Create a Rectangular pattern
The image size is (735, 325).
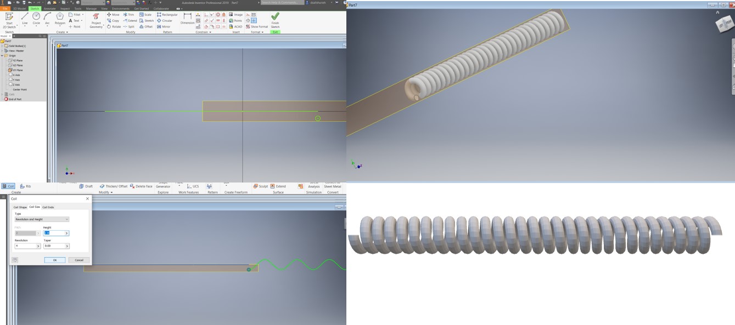(x=168, y=15)
